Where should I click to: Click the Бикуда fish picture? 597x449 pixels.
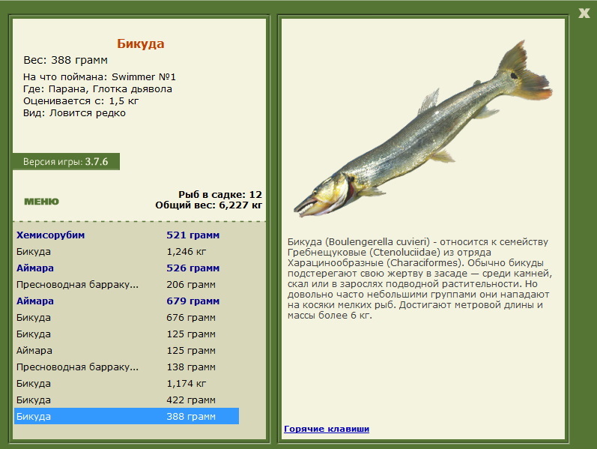[422, 130]
